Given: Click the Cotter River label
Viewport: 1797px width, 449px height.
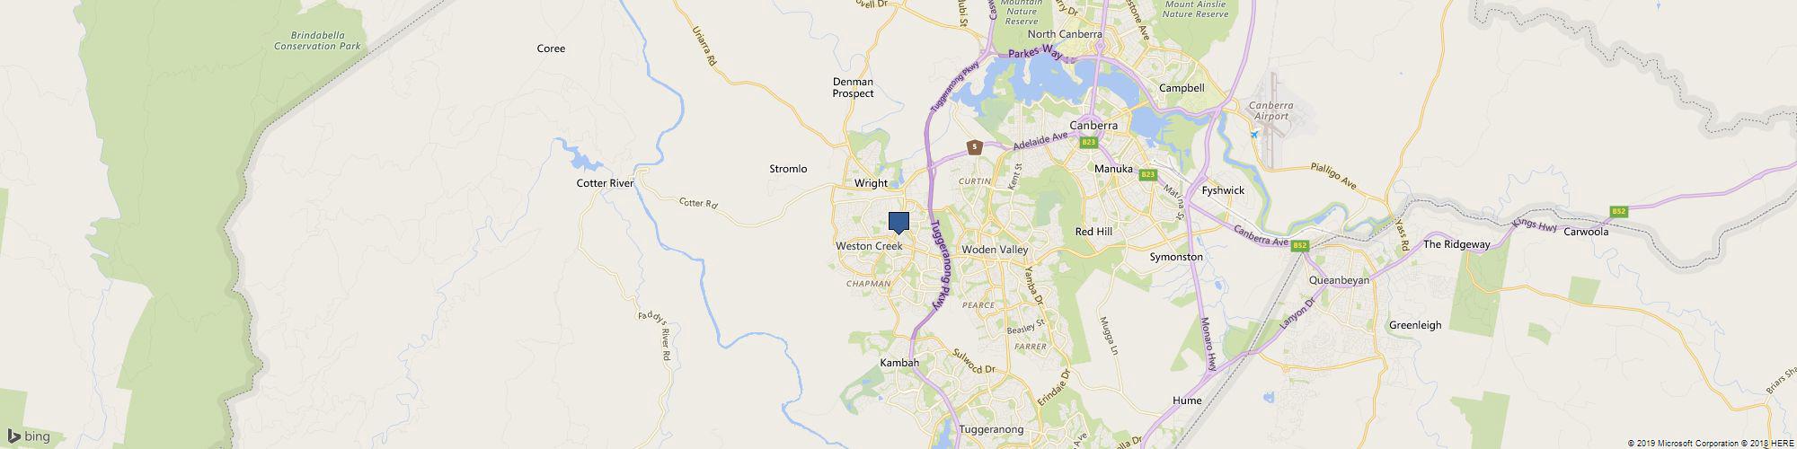Looking at the screenshot, I should [x=605, y=183].
